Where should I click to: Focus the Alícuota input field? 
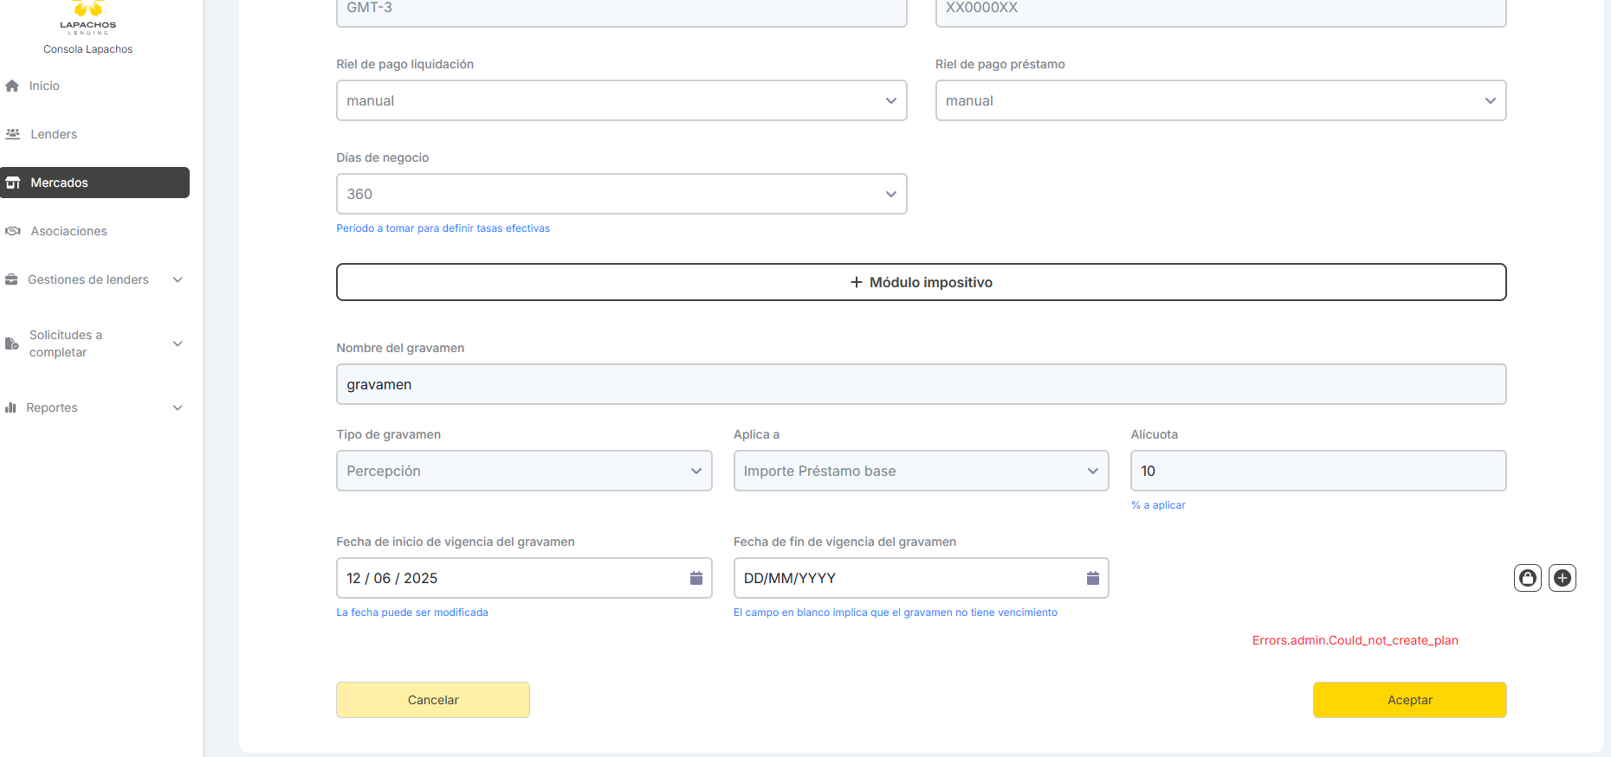1317,471
